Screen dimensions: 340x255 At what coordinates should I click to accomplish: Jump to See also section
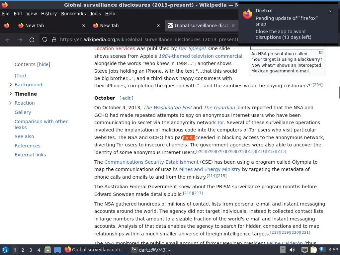click(x=24, y=136)
